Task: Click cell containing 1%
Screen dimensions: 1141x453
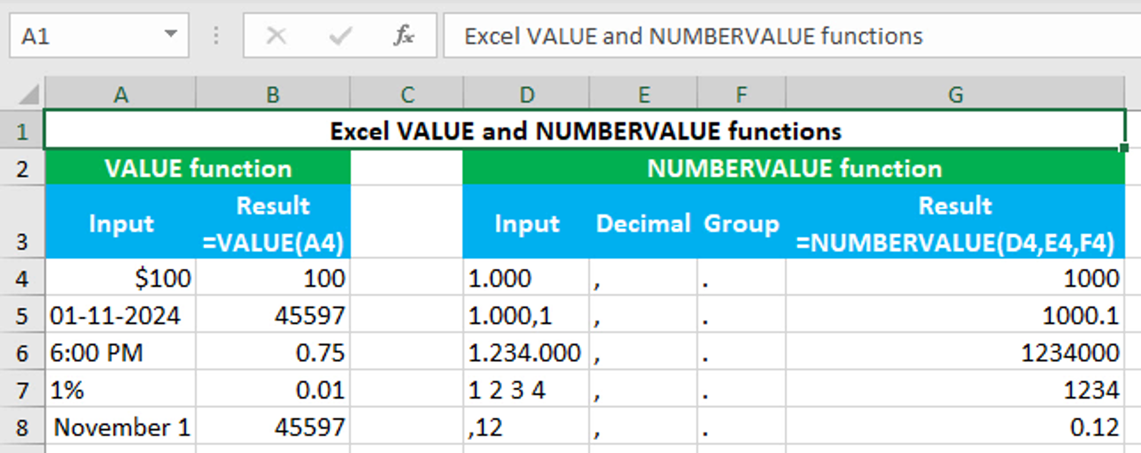Action: [121, 389]
